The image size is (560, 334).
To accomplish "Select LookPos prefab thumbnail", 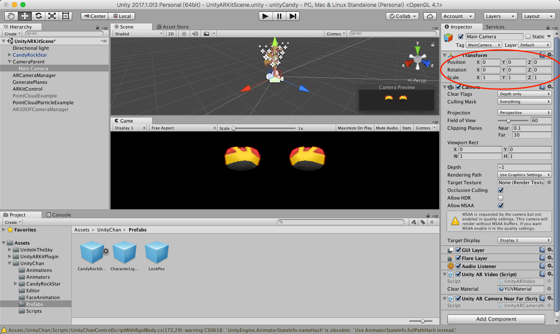I will [157, 253].
